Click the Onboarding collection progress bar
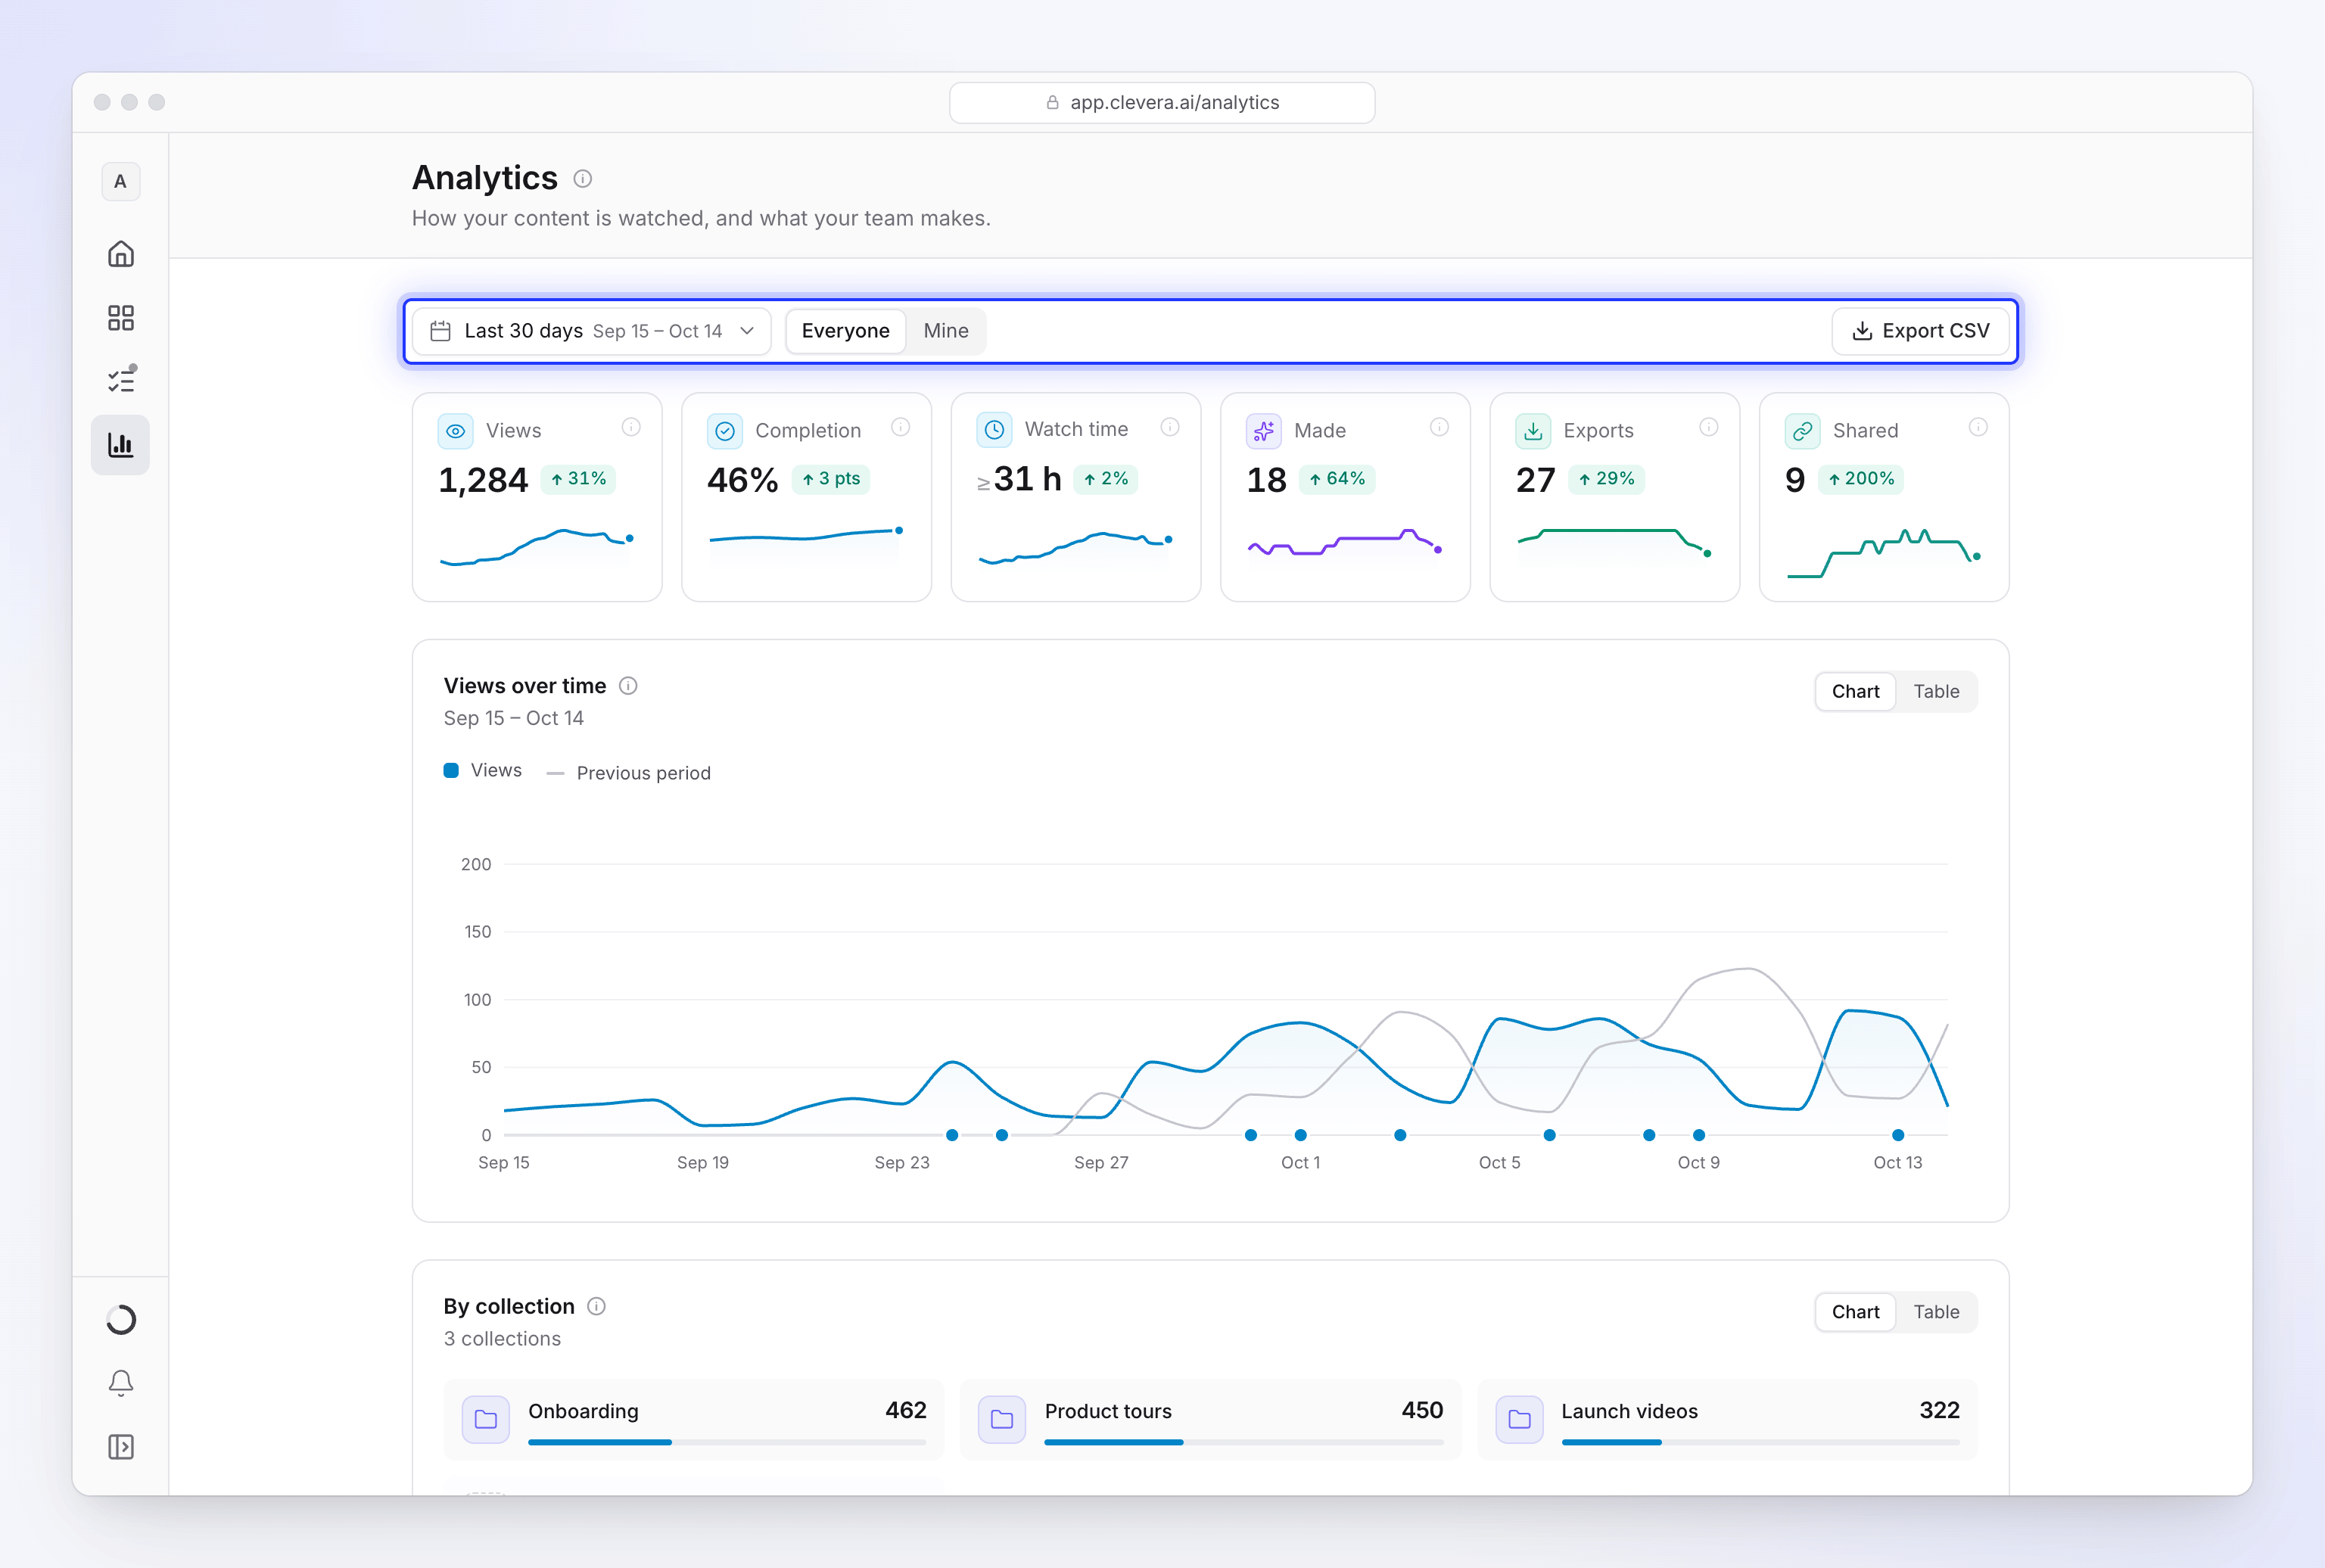The height and width of the screenshot is (1568, 2325). coord(727,1442)
